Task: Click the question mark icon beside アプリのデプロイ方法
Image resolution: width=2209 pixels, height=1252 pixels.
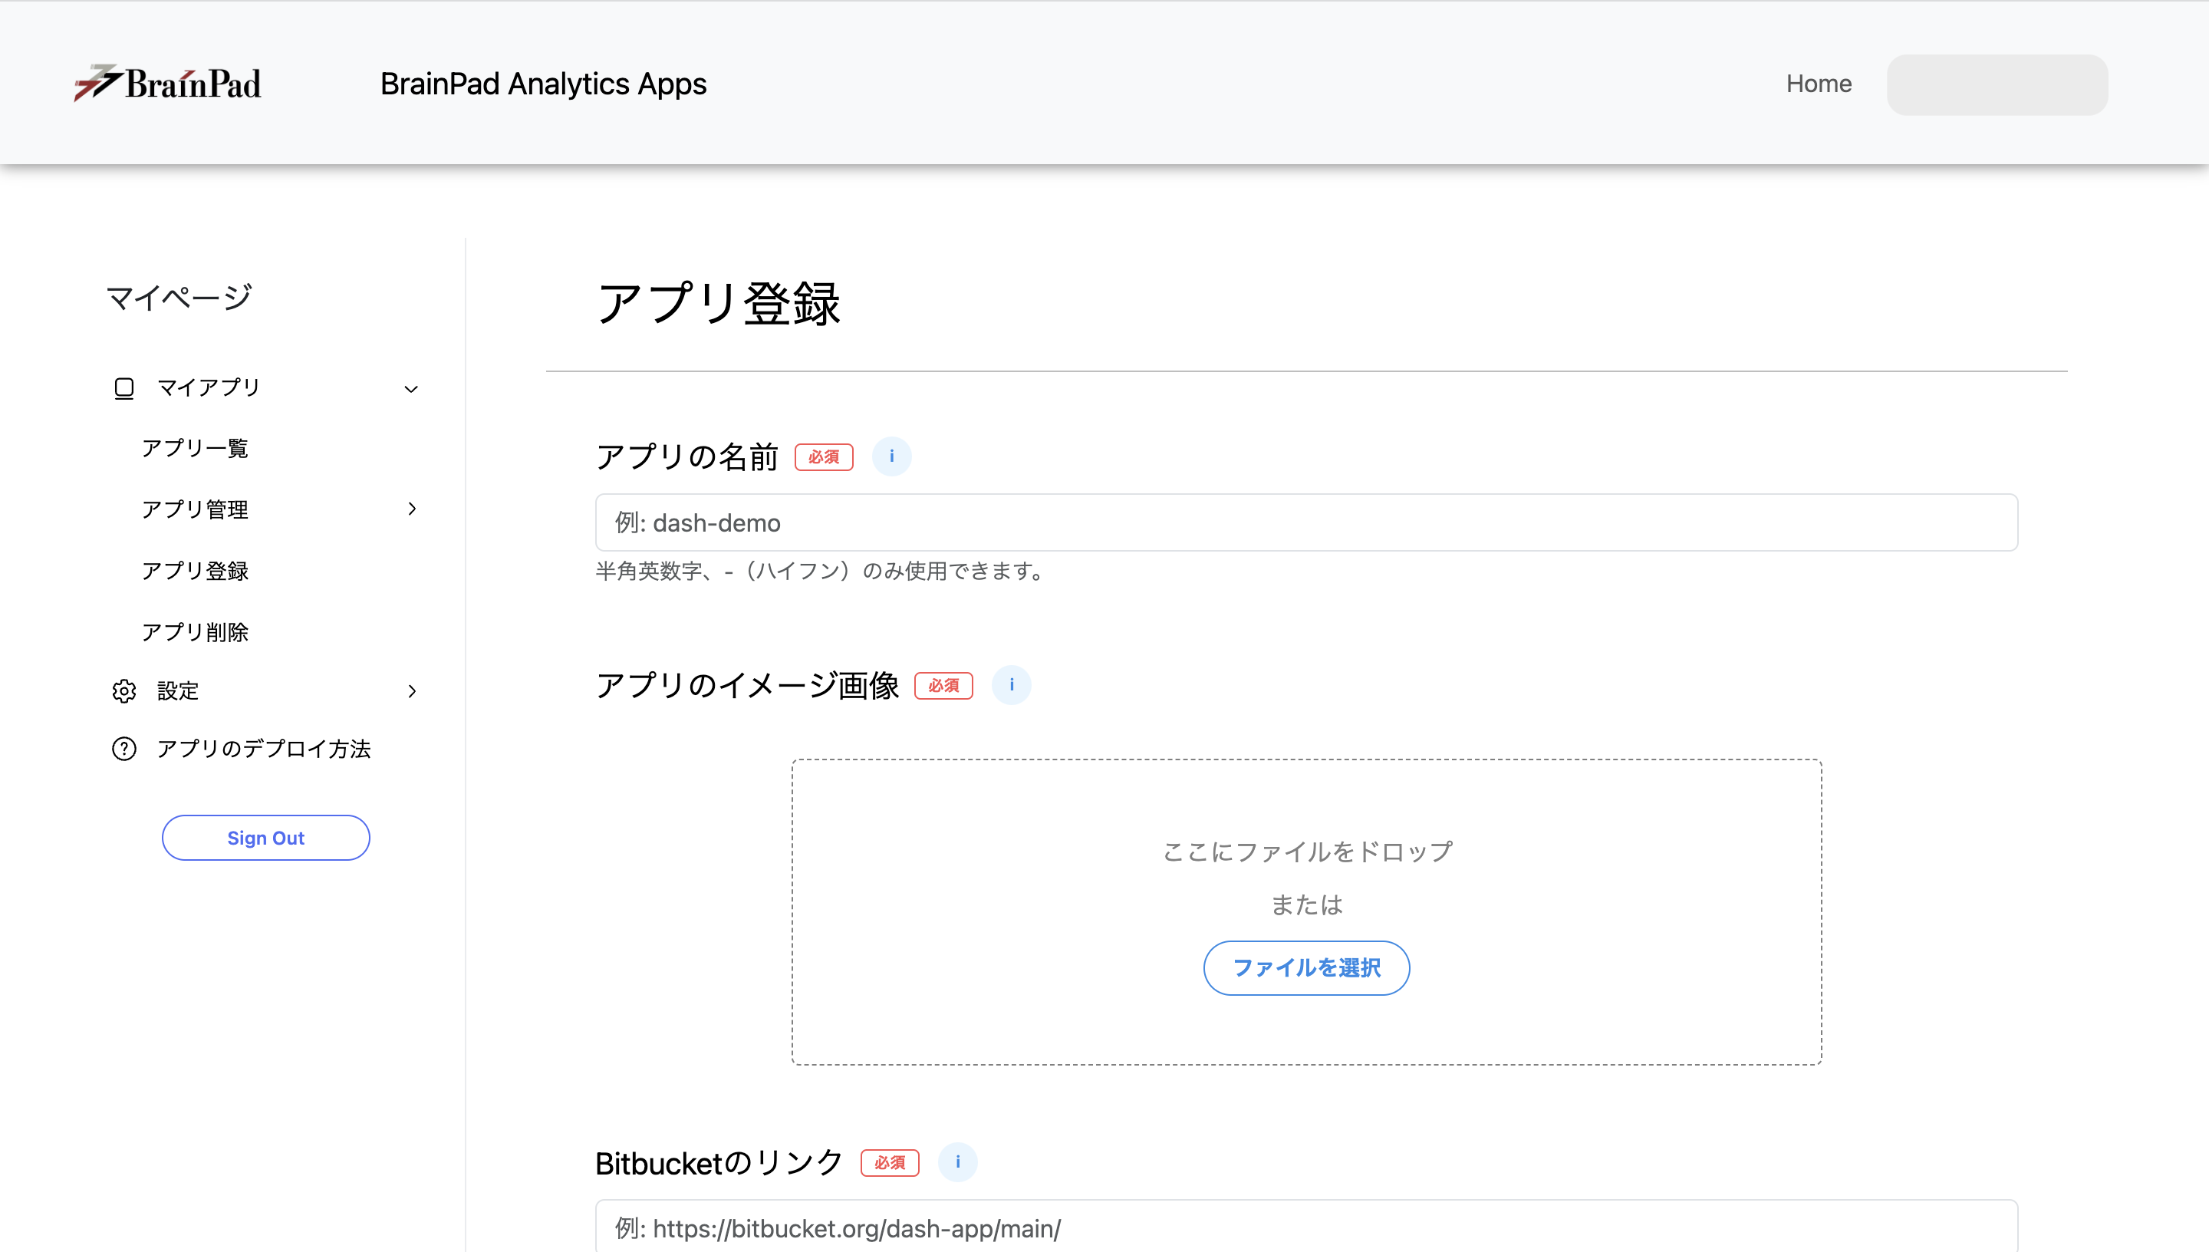Action: click(x=123, y=749)
